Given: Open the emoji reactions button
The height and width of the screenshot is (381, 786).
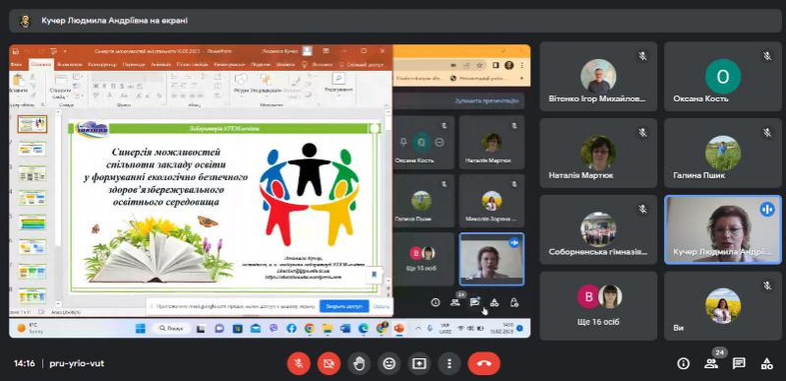Looking at the screenshot, I should pyautogui.click(x=389, y=363).
